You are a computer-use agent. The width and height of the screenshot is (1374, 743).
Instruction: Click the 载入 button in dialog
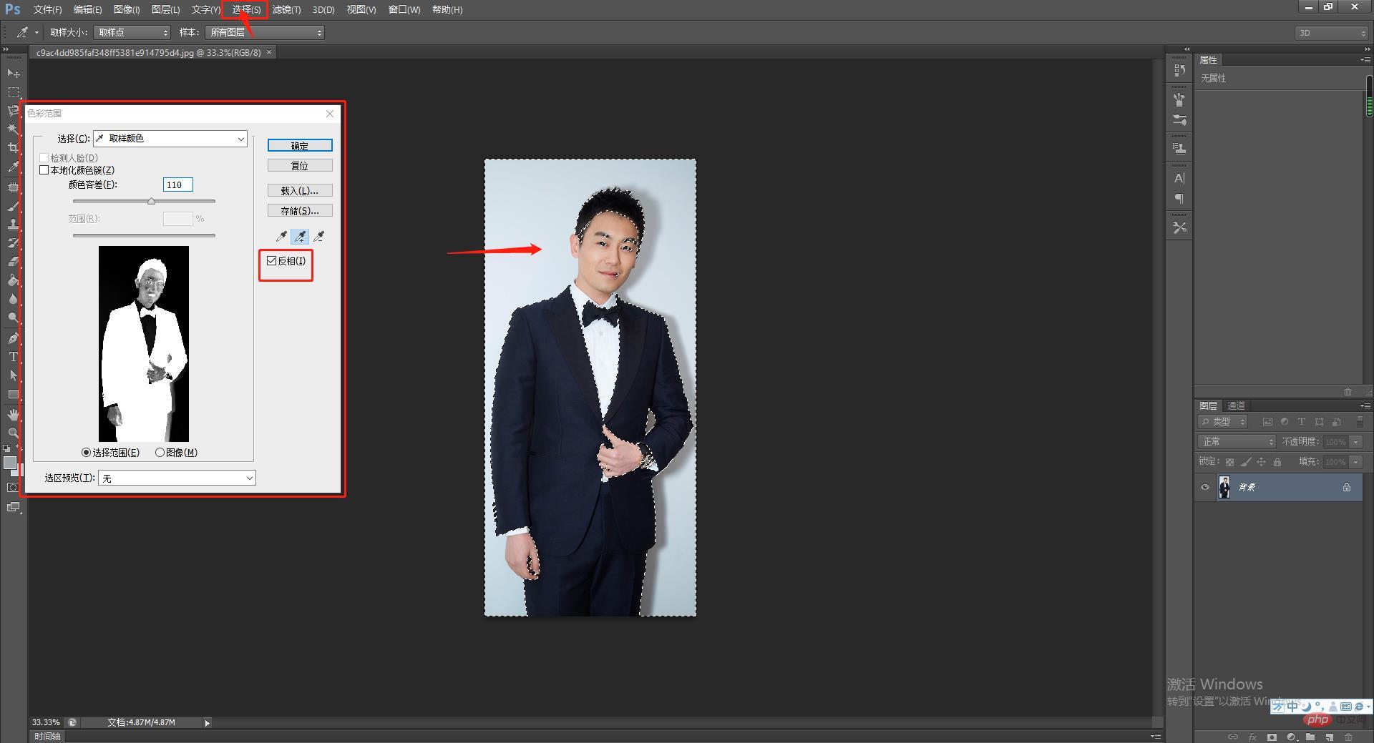[300, 191]
